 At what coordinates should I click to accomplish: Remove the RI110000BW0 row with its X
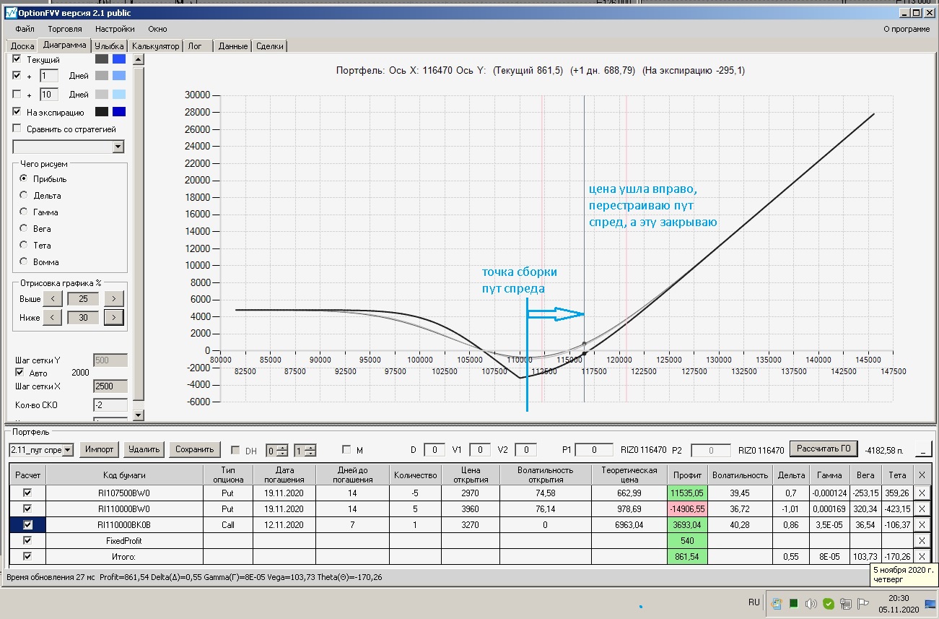point(921,508)
